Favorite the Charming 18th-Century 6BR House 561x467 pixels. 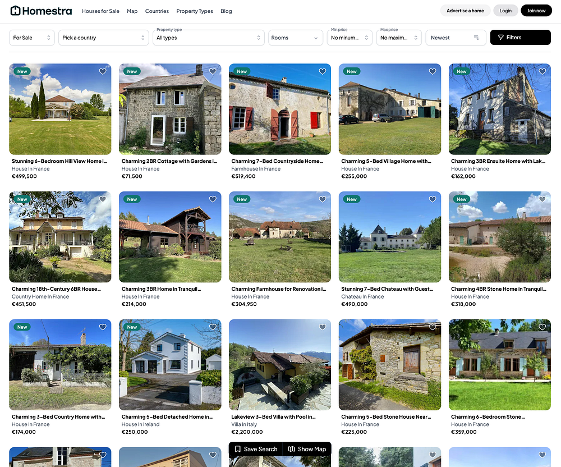coord(103,199)
